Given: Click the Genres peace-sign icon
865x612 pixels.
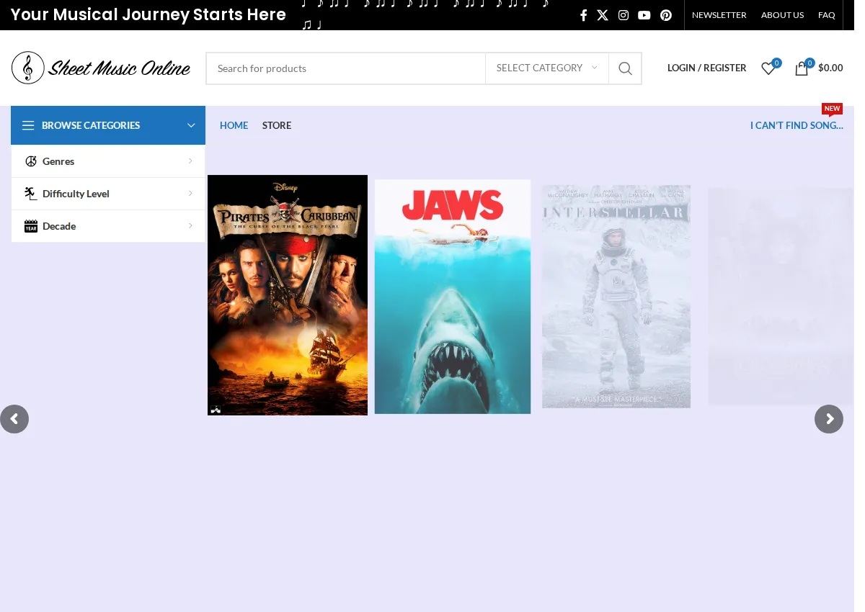Looking at the screenshot, I should pos(31,161).
